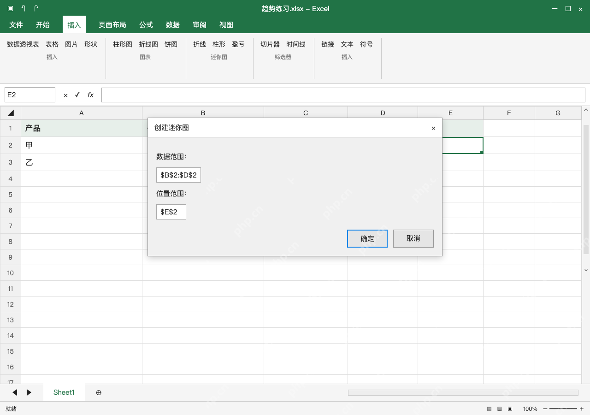
Task: Click the Name Box showing E2
Action: click(30, 95)
